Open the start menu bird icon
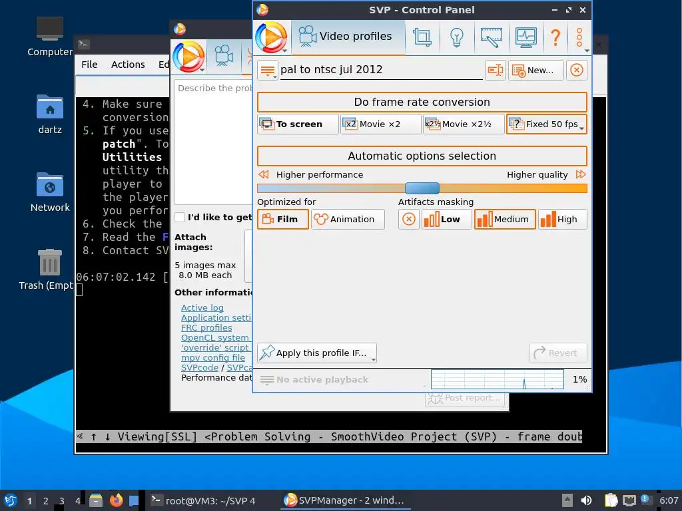Viewport: 682px width, 511px height. (x=11, y=500)
